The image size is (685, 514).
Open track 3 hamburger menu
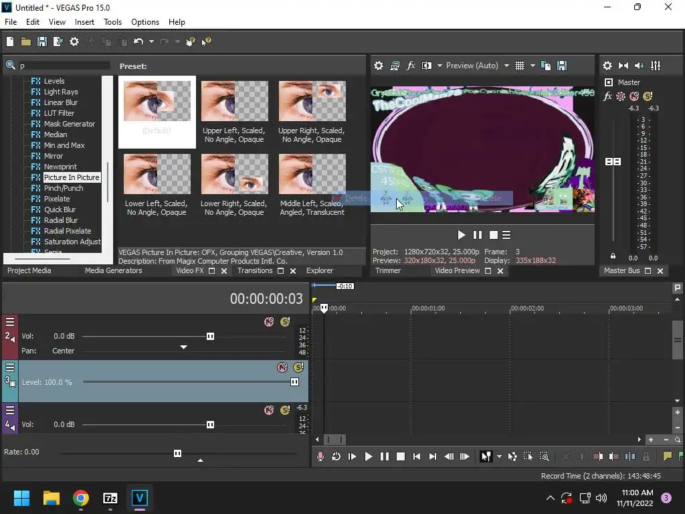pos(10,367)
